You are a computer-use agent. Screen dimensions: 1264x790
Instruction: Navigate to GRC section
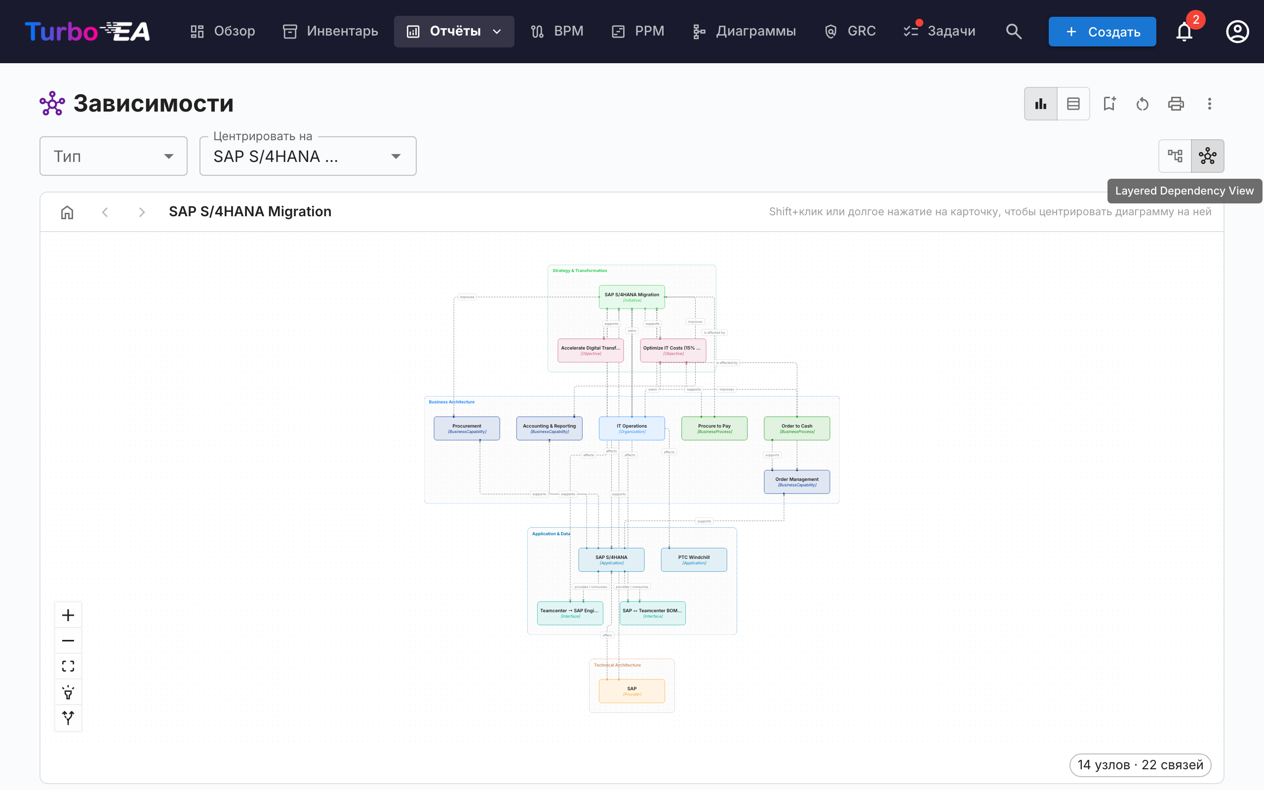click(850, 31)
